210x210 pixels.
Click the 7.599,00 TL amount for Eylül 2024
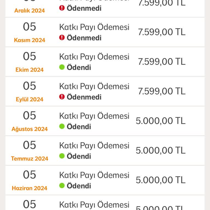(162, 91)
